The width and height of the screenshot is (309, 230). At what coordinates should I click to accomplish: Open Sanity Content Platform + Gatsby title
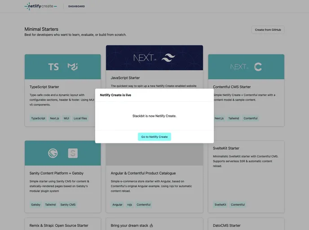pyautogui.click(x=56, y=173)
